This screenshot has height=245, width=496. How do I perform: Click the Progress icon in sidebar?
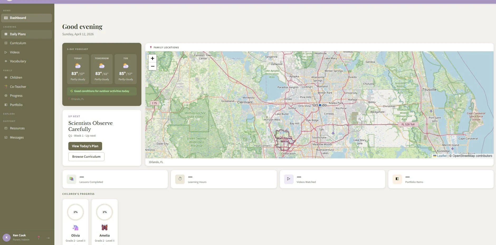coord(6,96)
